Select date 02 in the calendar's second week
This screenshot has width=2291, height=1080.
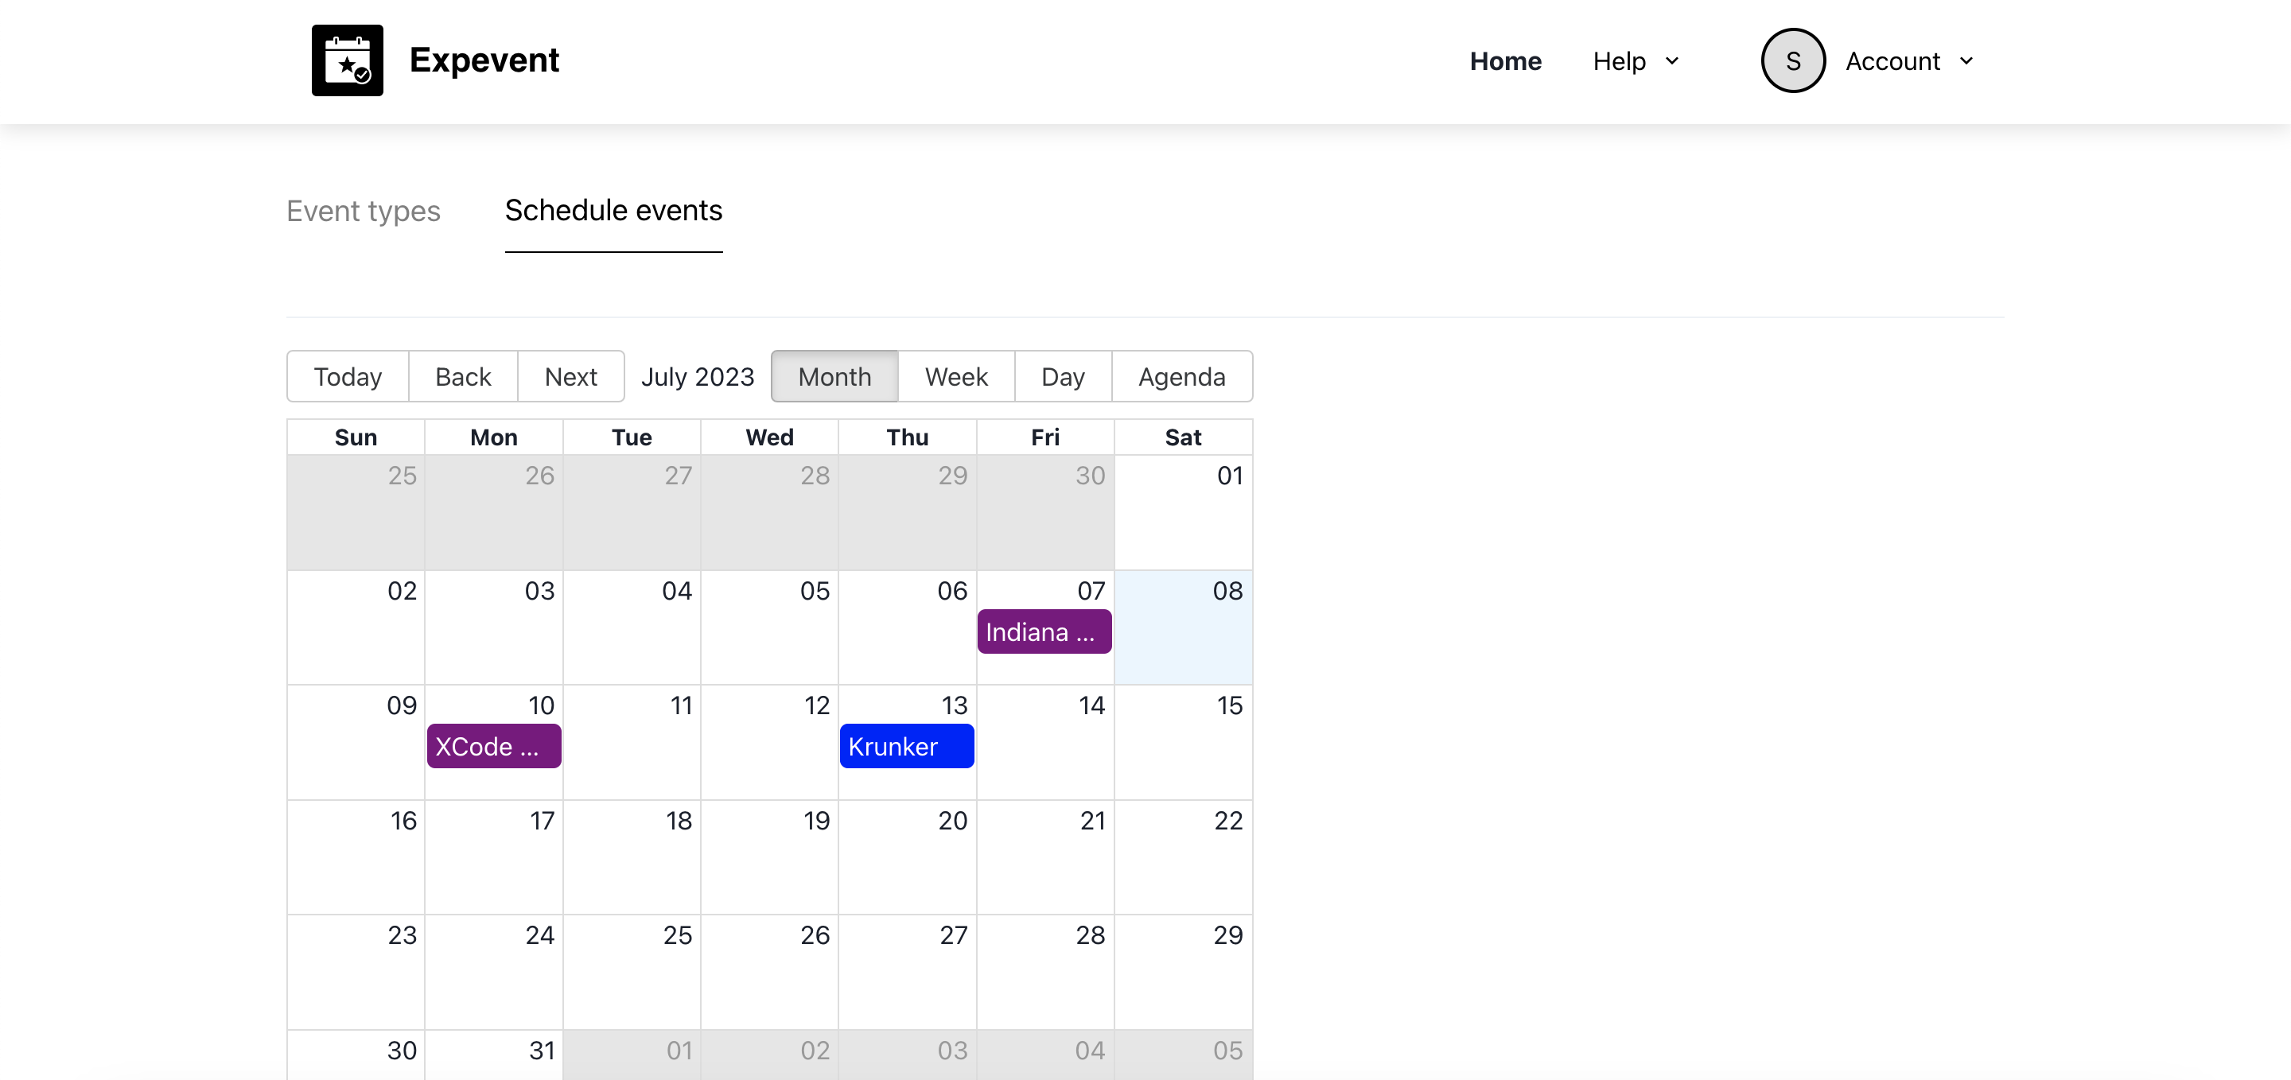click(x=402, y=590)
